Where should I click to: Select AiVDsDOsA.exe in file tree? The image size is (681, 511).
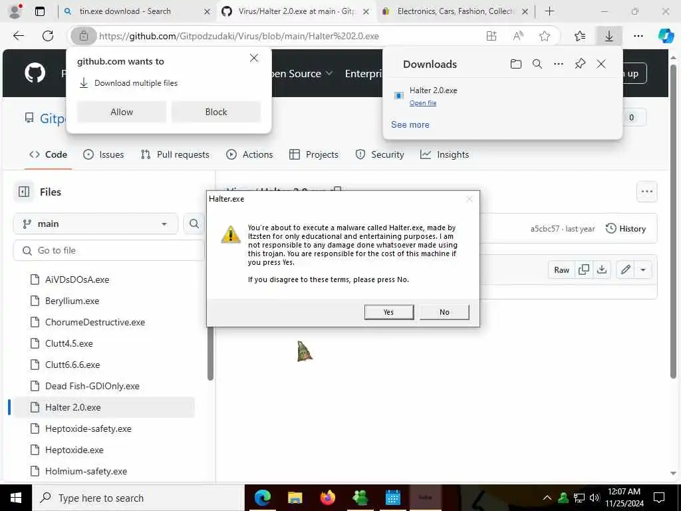pyautogui.click(x=77, y=279)
